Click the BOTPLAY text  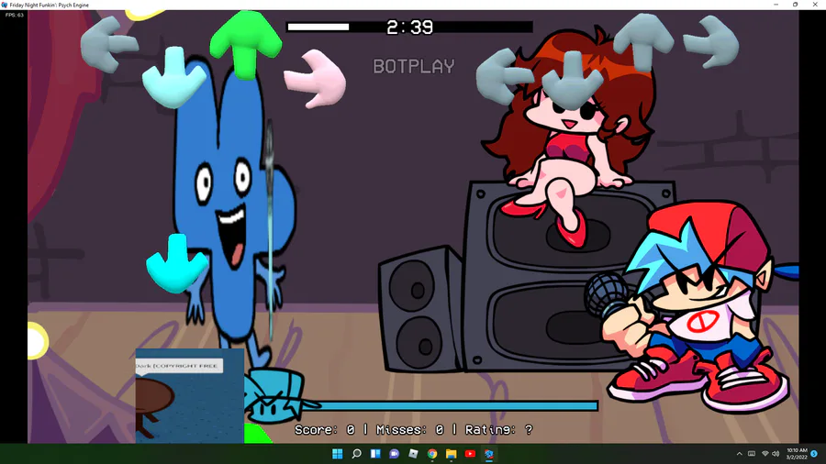pos(414,66)
